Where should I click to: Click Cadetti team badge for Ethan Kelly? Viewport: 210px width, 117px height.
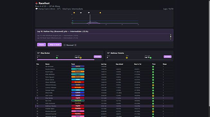(x=78, y=93)
